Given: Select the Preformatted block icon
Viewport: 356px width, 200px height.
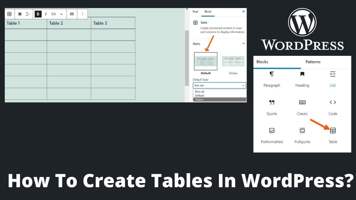Looking at the screenshot, I should pyautogui.click(x=272, y=131).
